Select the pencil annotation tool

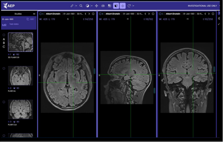tap(72, 6)
